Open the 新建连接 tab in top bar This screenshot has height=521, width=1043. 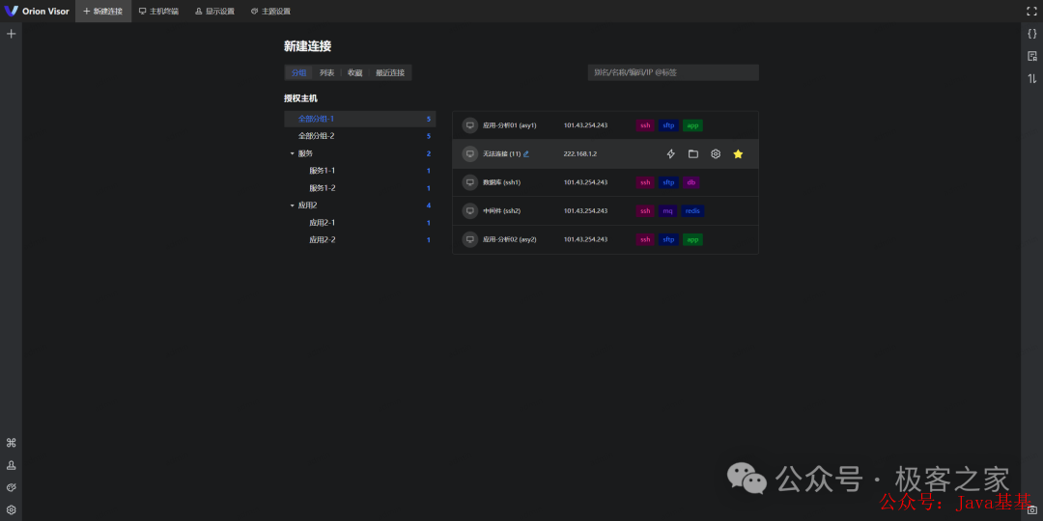pos(103,12)
